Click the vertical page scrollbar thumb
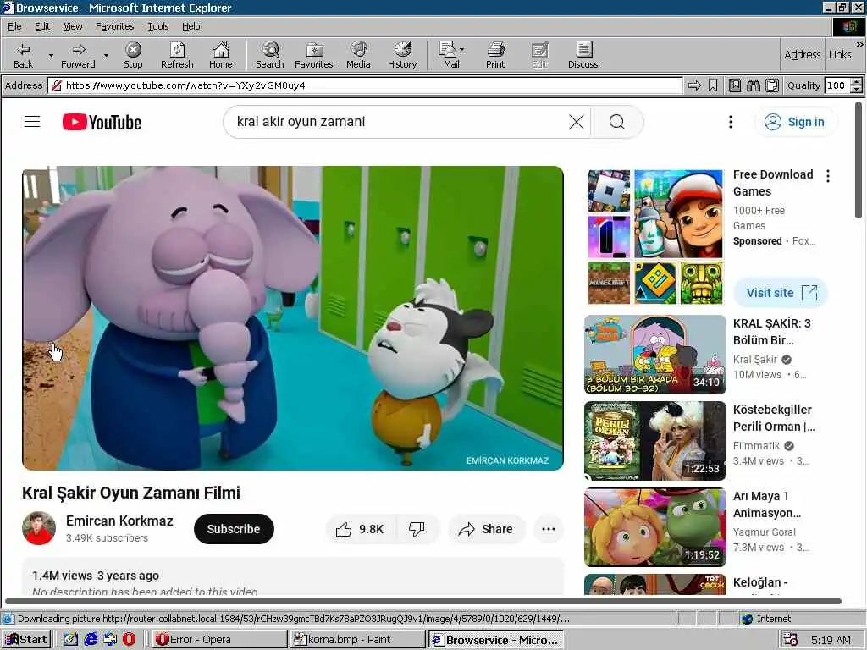867x650 pixels. [859, 159]
